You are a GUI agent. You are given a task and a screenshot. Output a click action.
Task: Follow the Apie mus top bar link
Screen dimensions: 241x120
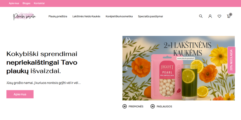point(14,3)
